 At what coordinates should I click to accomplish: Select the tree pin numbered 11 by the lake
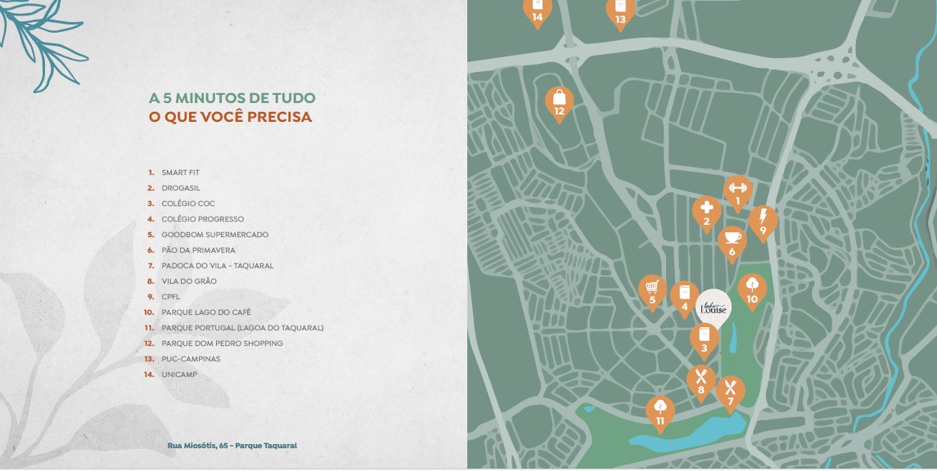660,412
